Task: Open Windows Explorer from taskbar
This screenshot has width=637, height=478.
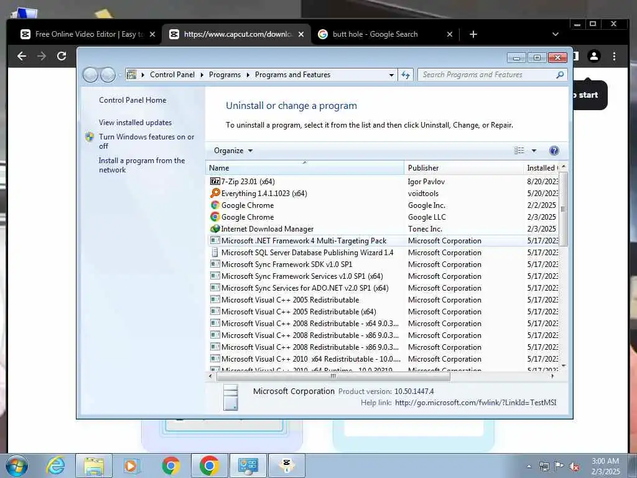Action: (95, 466)
